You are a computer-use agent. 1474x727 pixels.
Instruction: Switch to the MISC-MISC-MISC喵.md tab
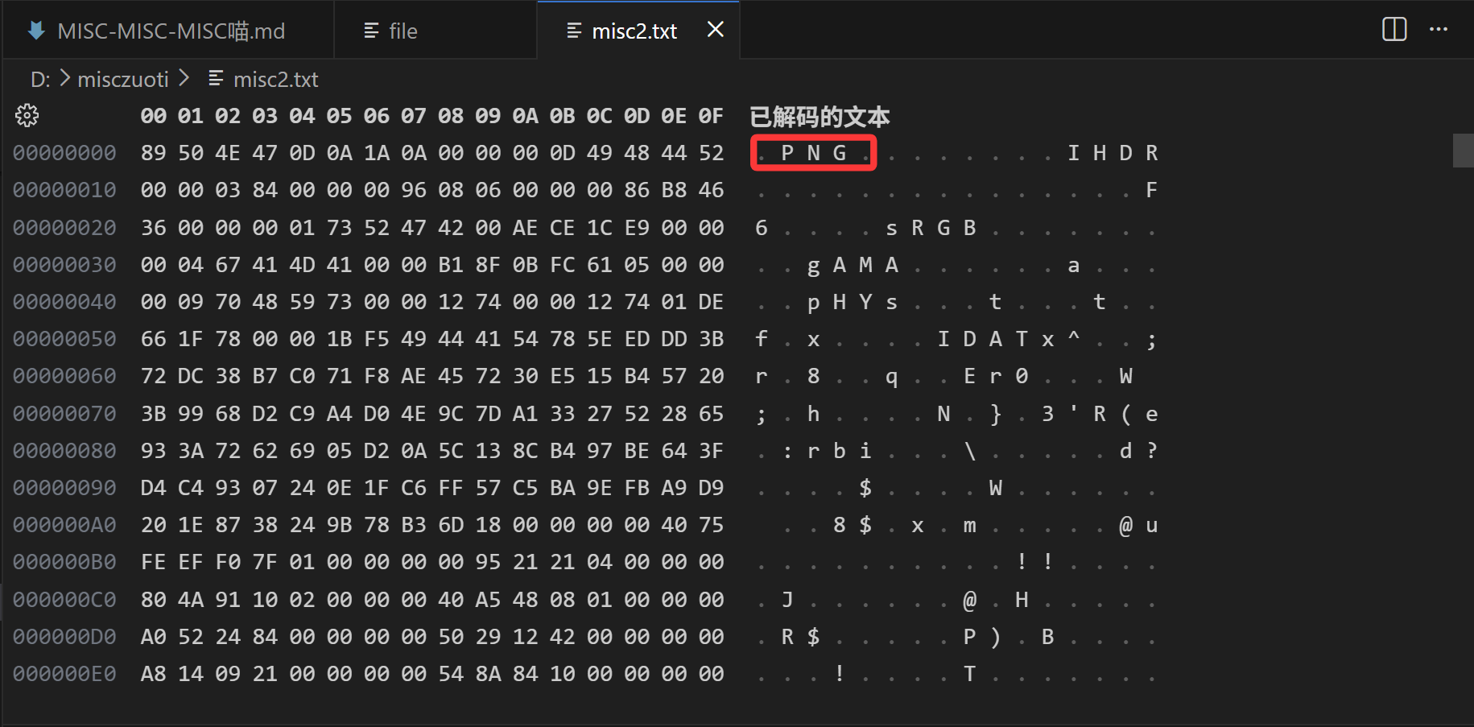click(x=171, y=31)
